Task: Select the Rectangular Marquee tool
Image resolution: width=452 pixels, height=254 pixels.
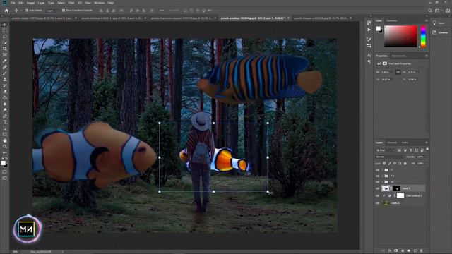Action: coord(5,30)
